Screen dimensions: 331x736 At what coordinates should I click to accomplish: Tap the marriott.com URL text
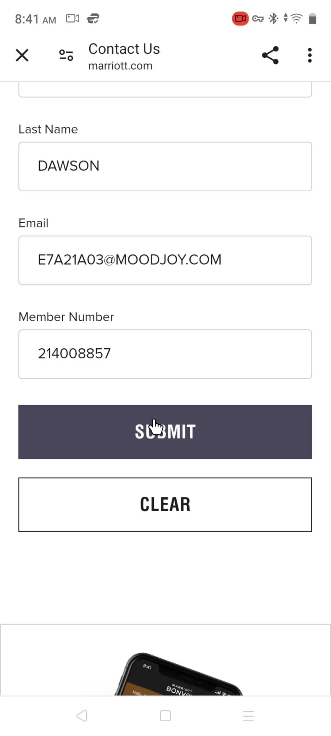(120, 66)
